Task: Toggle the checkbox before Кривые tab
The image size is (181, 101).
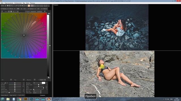Action: pos(28,9)
